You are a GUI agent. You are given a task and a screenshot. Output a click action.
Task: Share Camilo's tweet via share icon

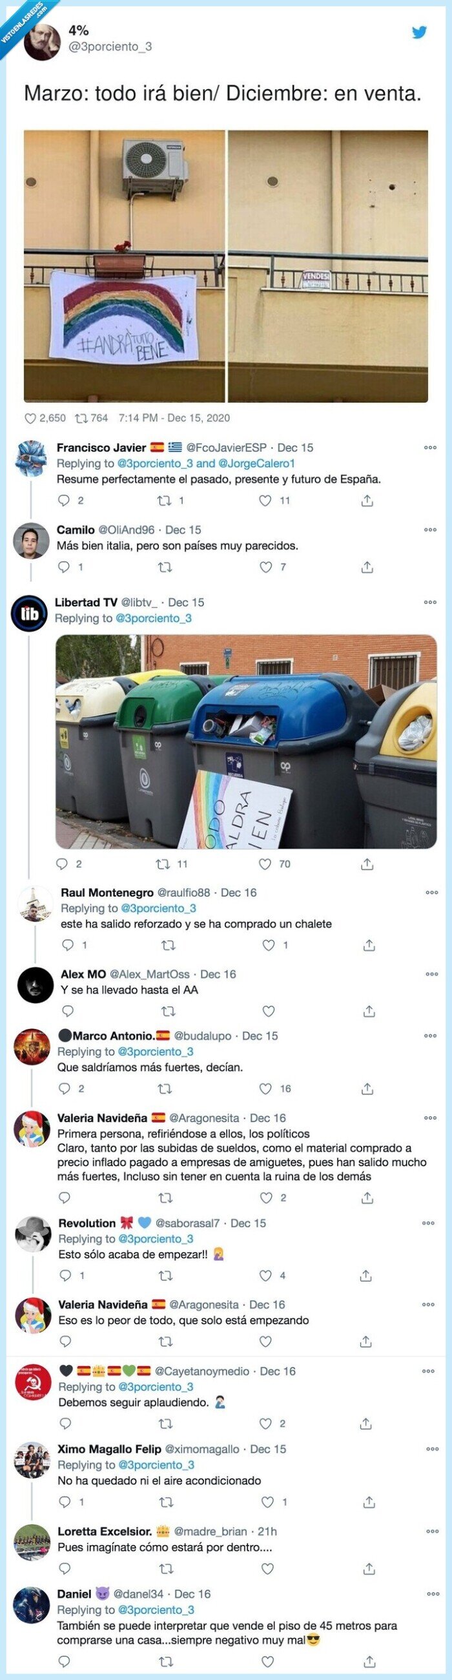(367, 567)
